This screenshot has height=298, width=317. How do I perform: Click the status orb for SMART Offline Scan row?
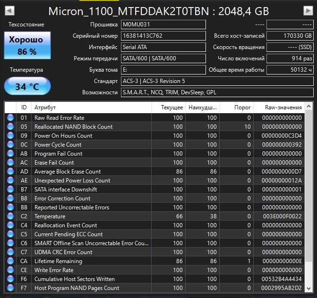(x=10, y=243)
